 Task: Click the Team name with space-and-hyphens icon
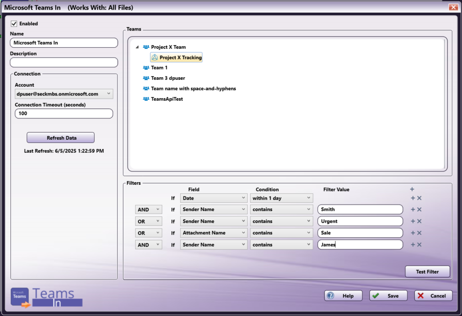(x=146, y=88)
